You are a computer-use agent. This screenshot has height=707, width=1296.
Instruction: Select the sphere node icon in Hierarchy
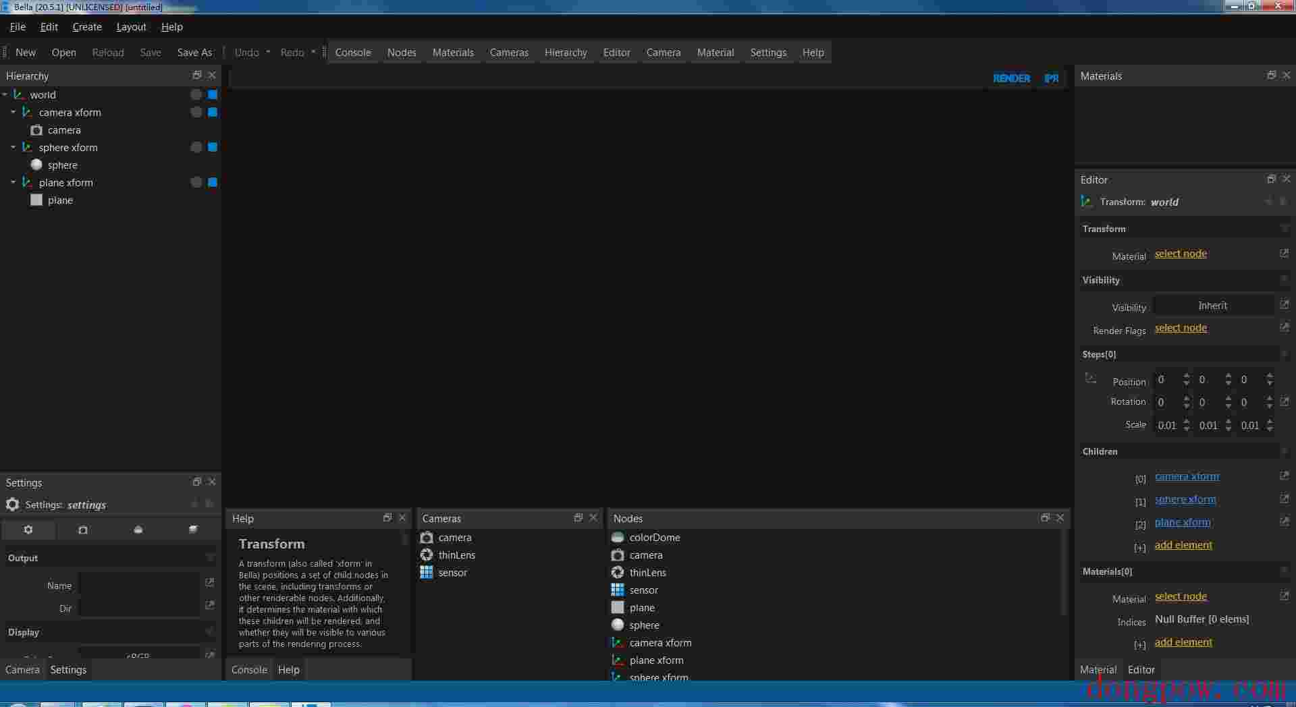36,165
